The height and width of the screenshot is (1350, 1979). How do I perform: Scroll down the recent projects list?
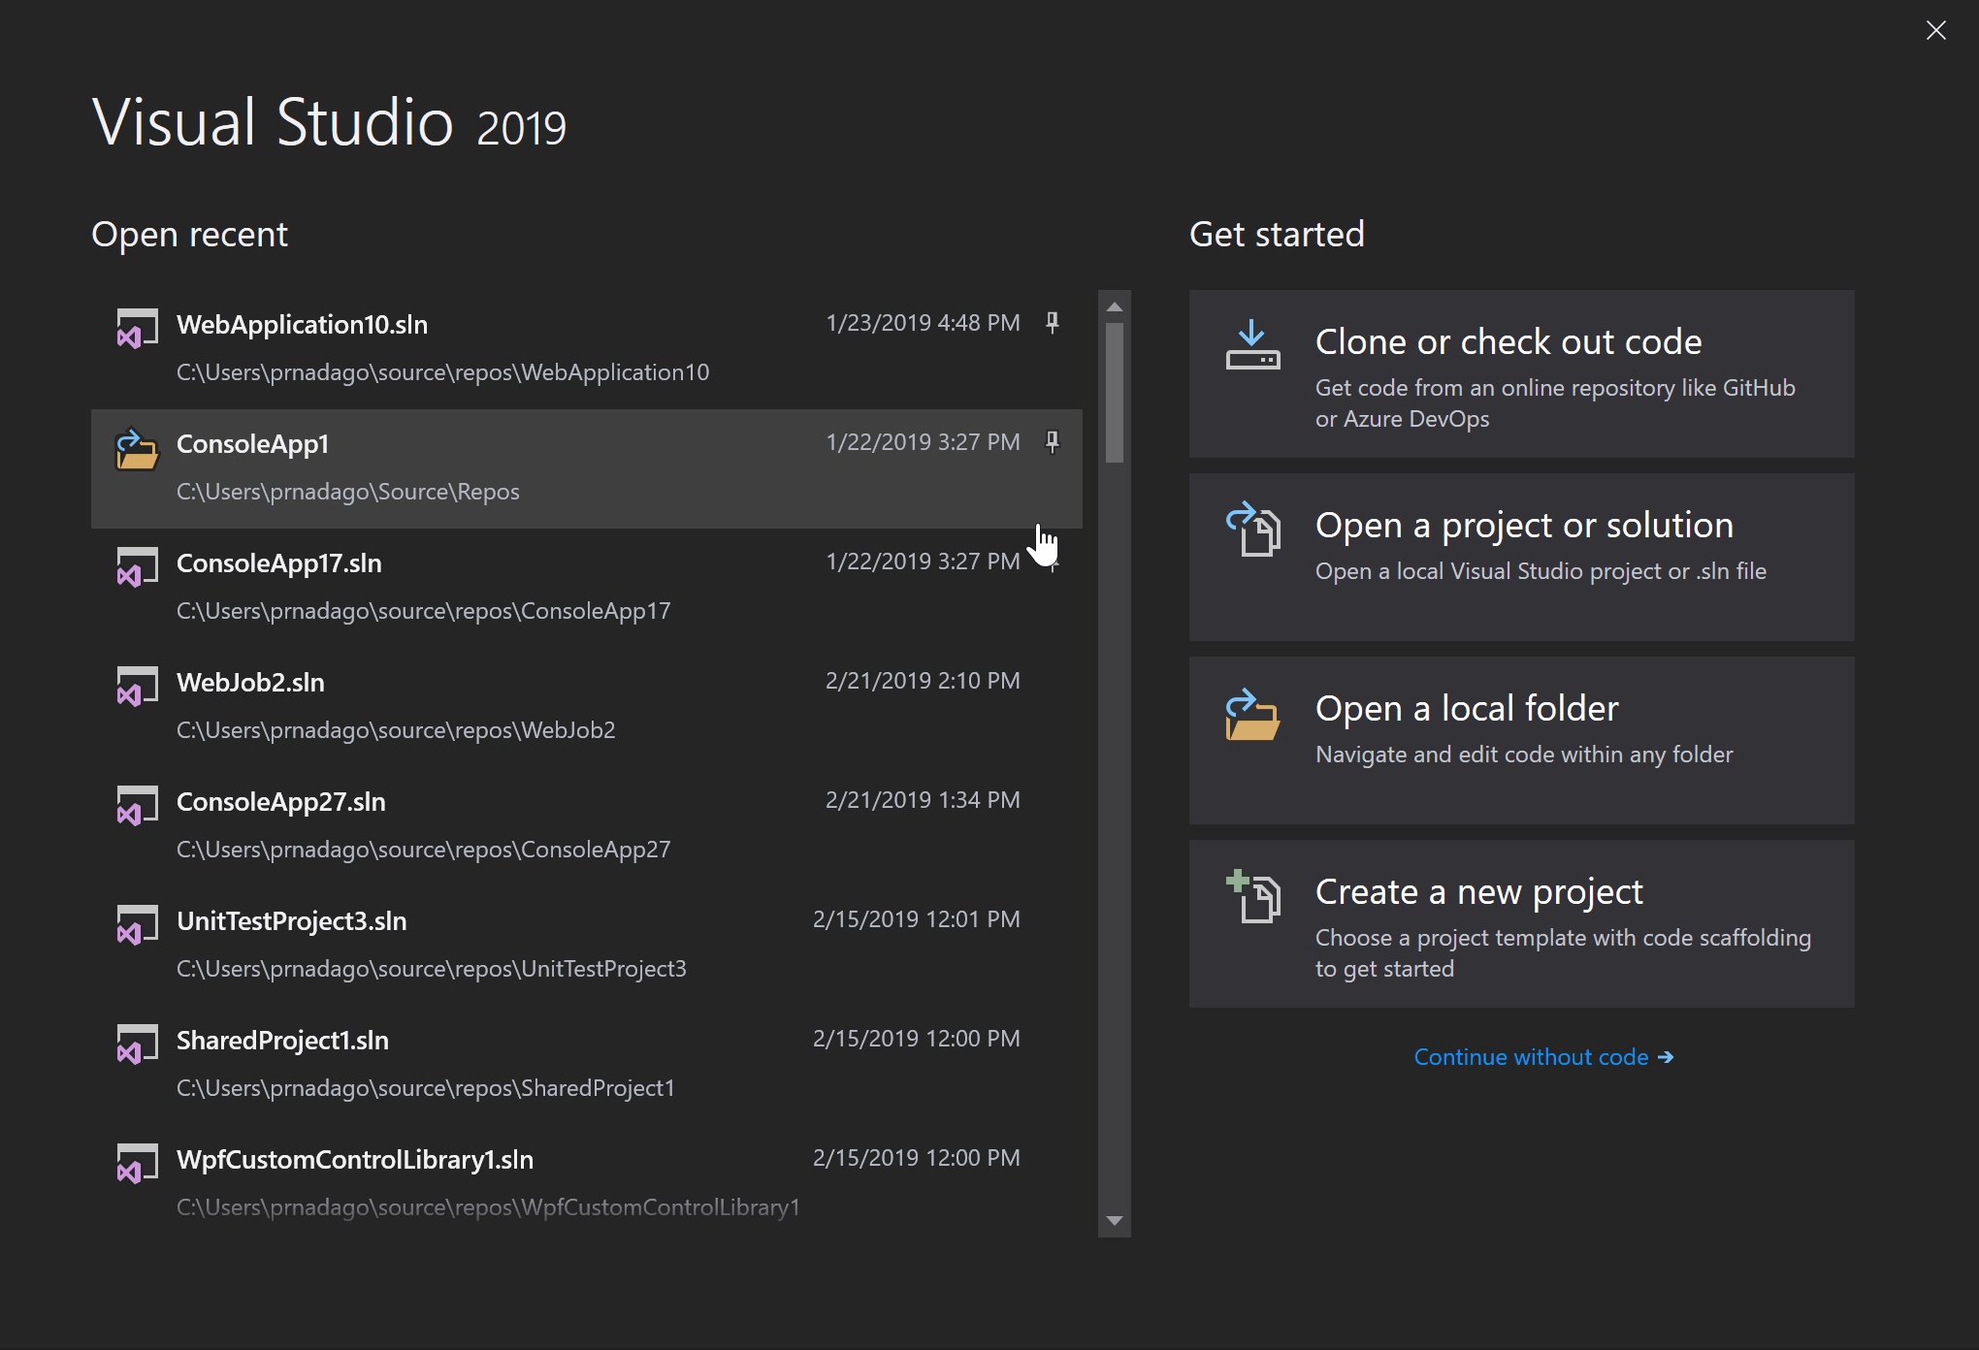pos(1115,1221)
